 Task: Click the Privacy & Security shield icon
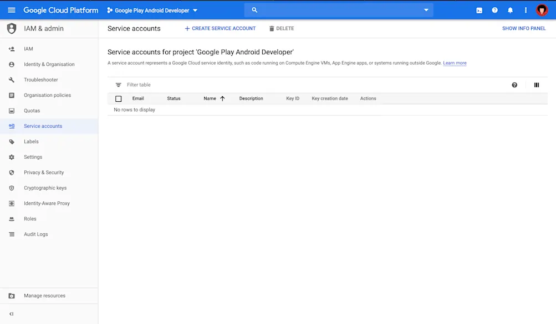coord(11,173)
